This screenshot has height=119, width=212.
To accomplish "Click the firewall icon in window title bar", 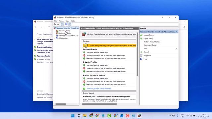I will 55,18.
